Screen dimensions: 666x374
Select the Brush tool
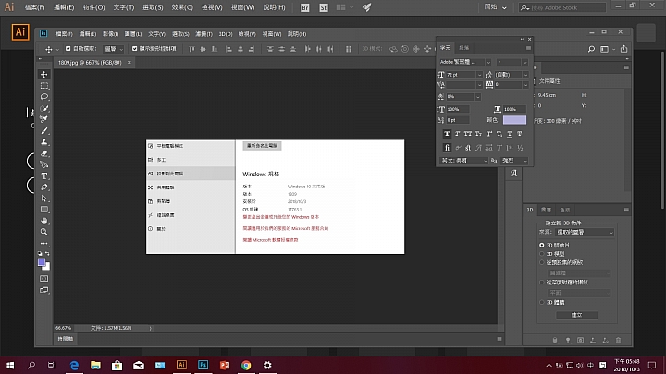pyautogui.click(x=44, y=130)
